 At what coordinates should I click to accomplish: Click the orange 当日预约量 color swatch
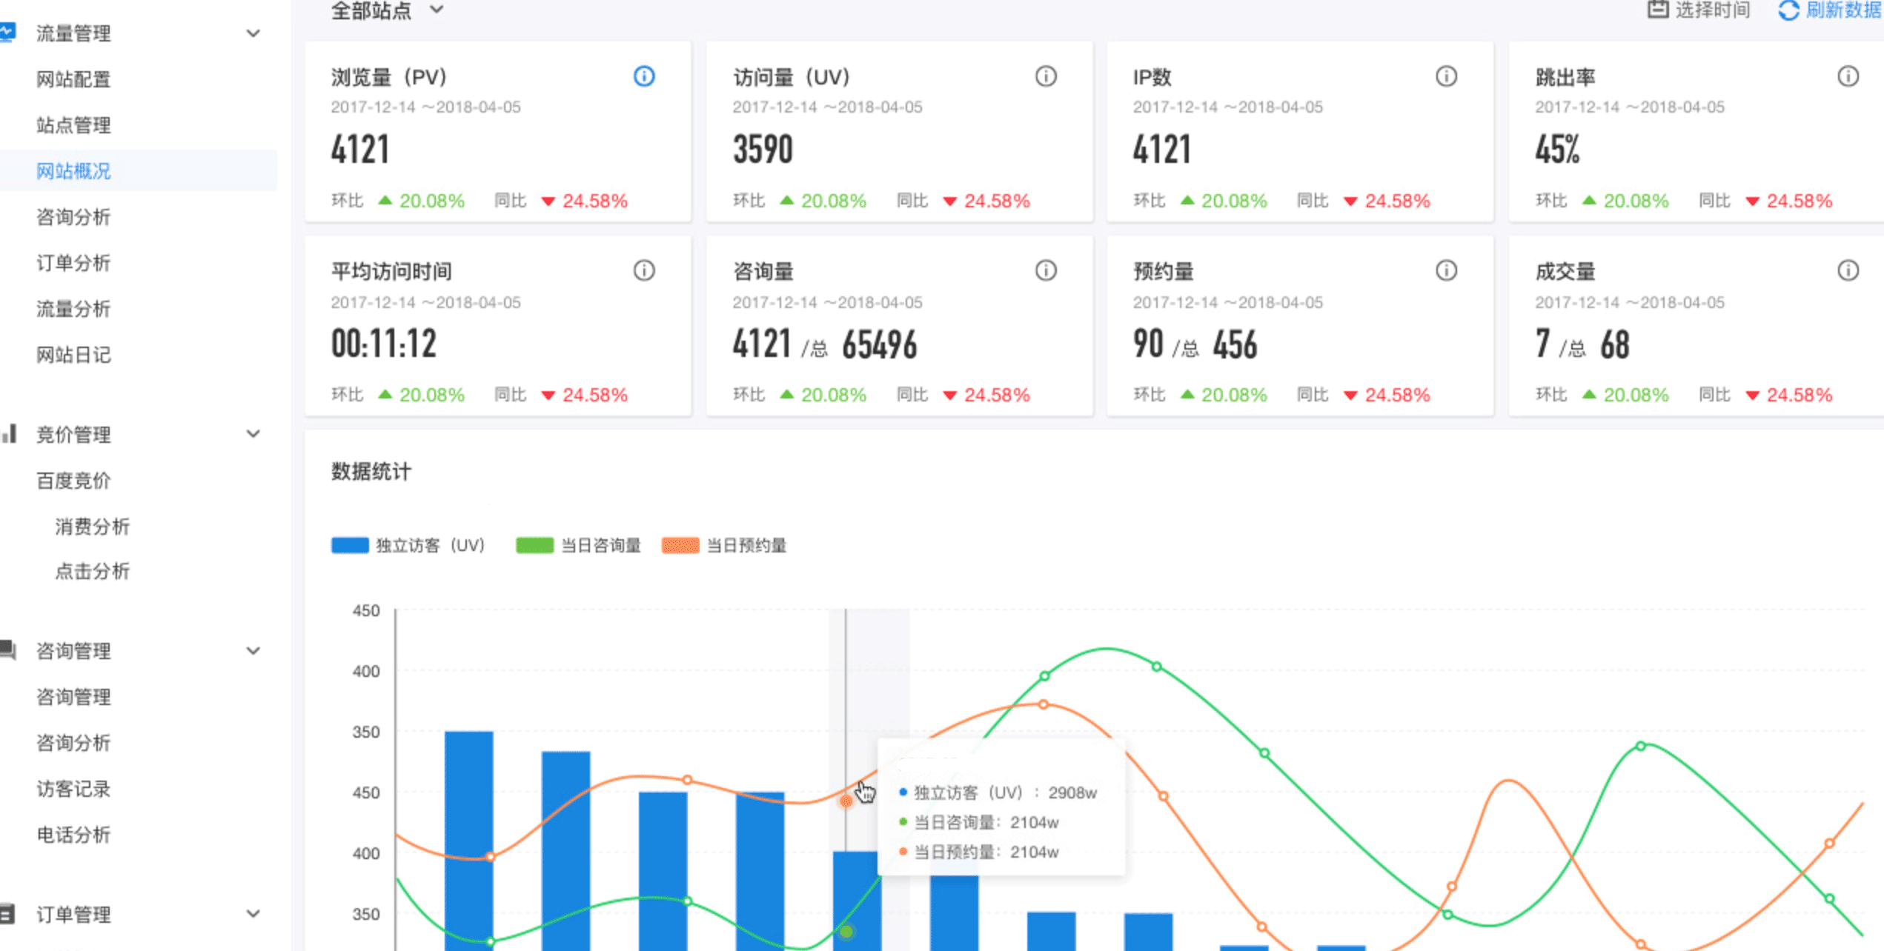pyautogui.click(x=680, y=546)
